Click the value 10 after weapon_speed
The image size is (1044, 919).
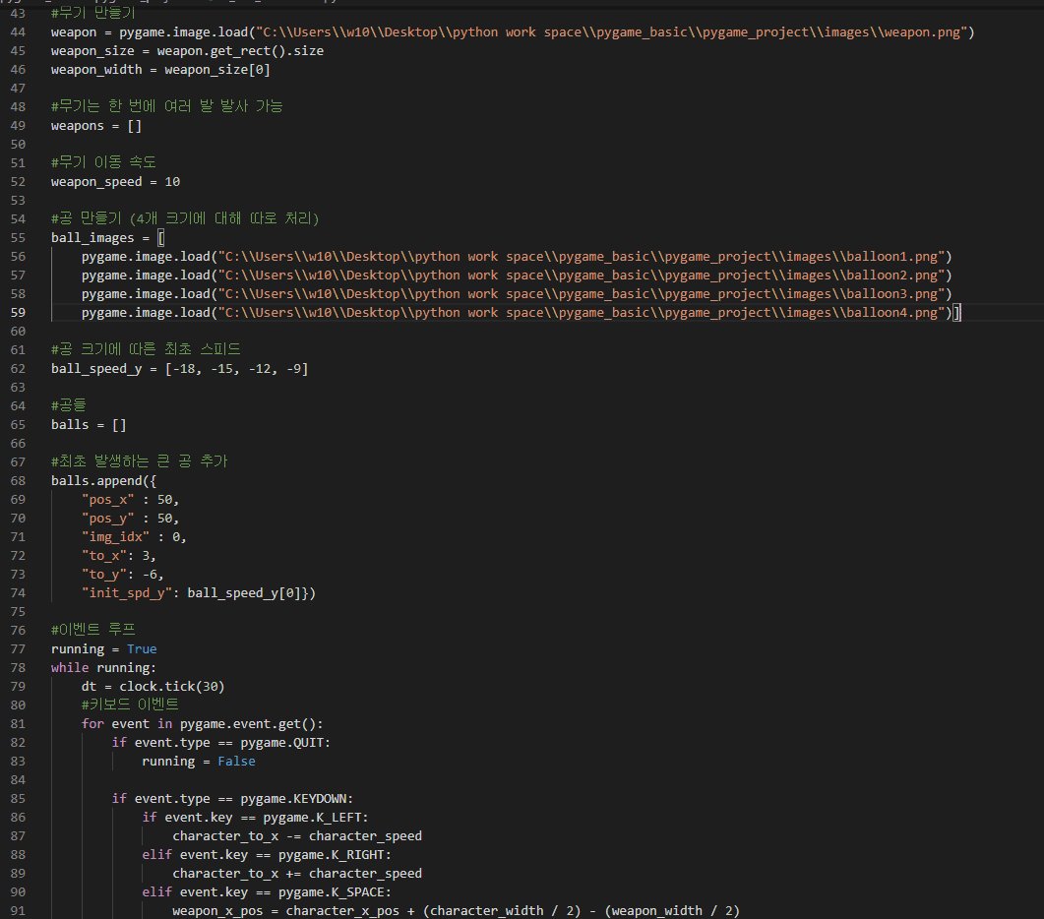[172, 182]
